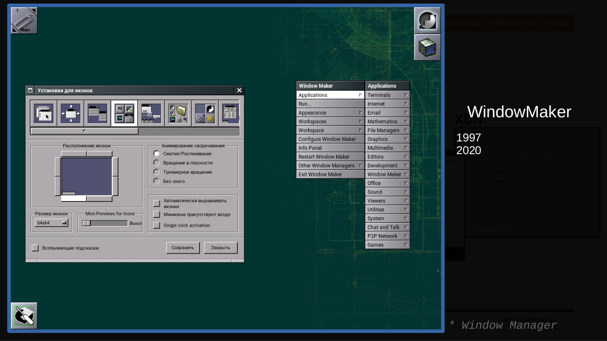Open the 64x64 icon size dropdown

pyautogui.click(x=51, y=223)
